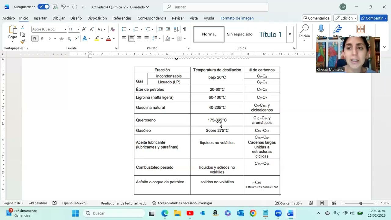Toggle Concentración focus mode
Viewport: 391px width, 220px height.
288,203
